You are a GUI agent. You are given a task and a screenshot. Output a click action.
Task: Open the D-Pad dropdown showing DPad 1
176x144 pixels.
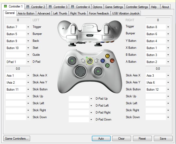[18, 62]
